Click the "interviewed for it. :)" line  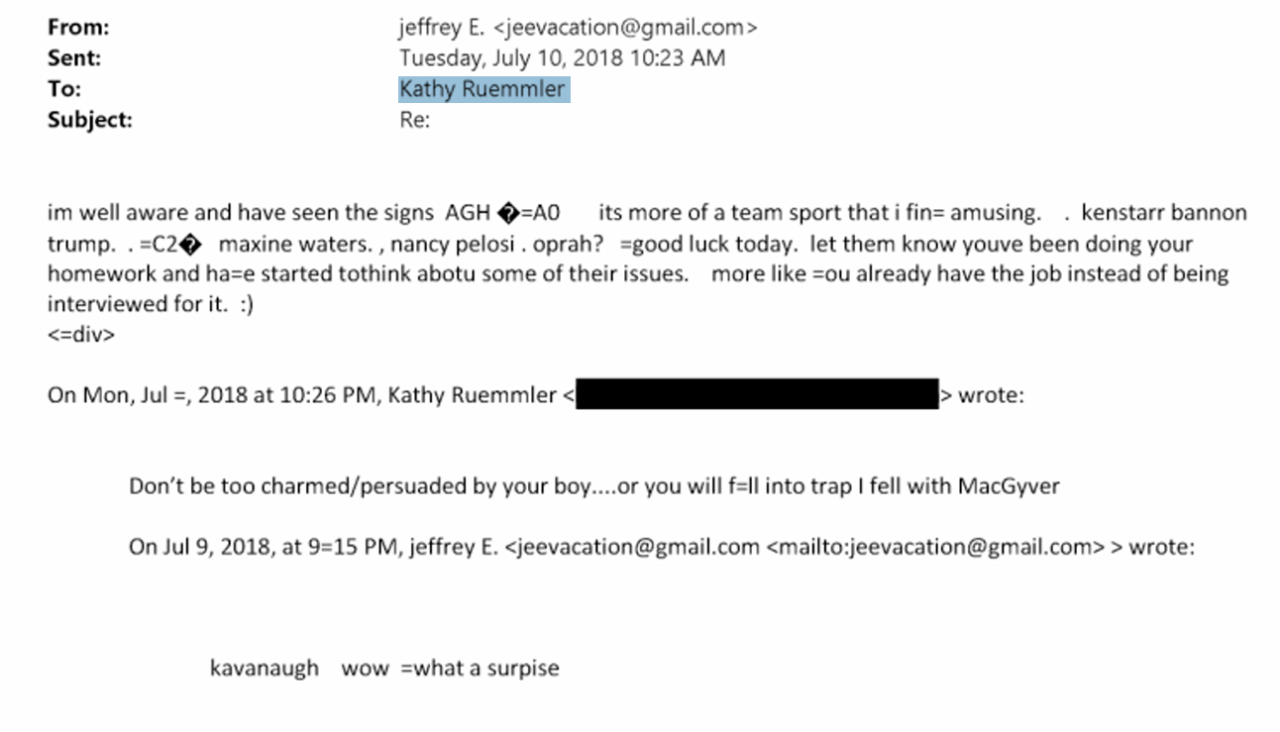[151, 304]
